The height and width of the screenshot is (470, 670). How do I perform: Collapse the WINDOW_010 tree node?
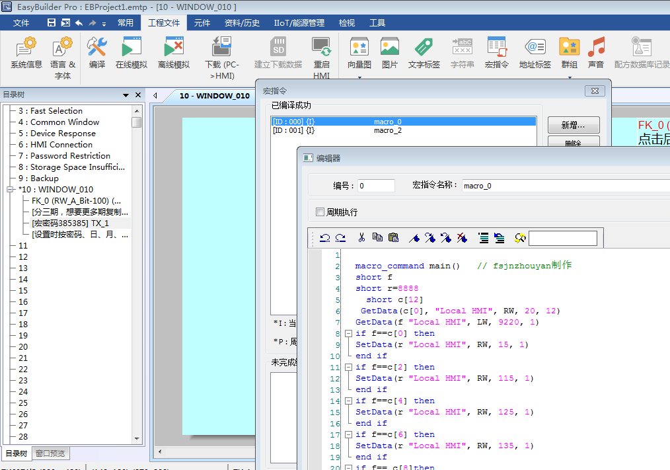11,190
